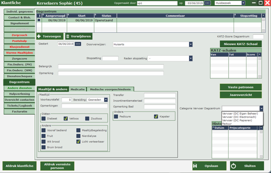271x173 pixels.
Task: Click the KATZ-schalen table scrollbar
Action: (259, 66)
